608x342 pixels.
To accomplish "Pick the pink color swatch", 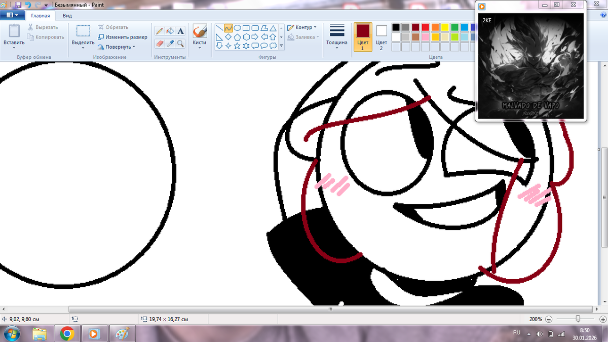I will tap(426, 37).
